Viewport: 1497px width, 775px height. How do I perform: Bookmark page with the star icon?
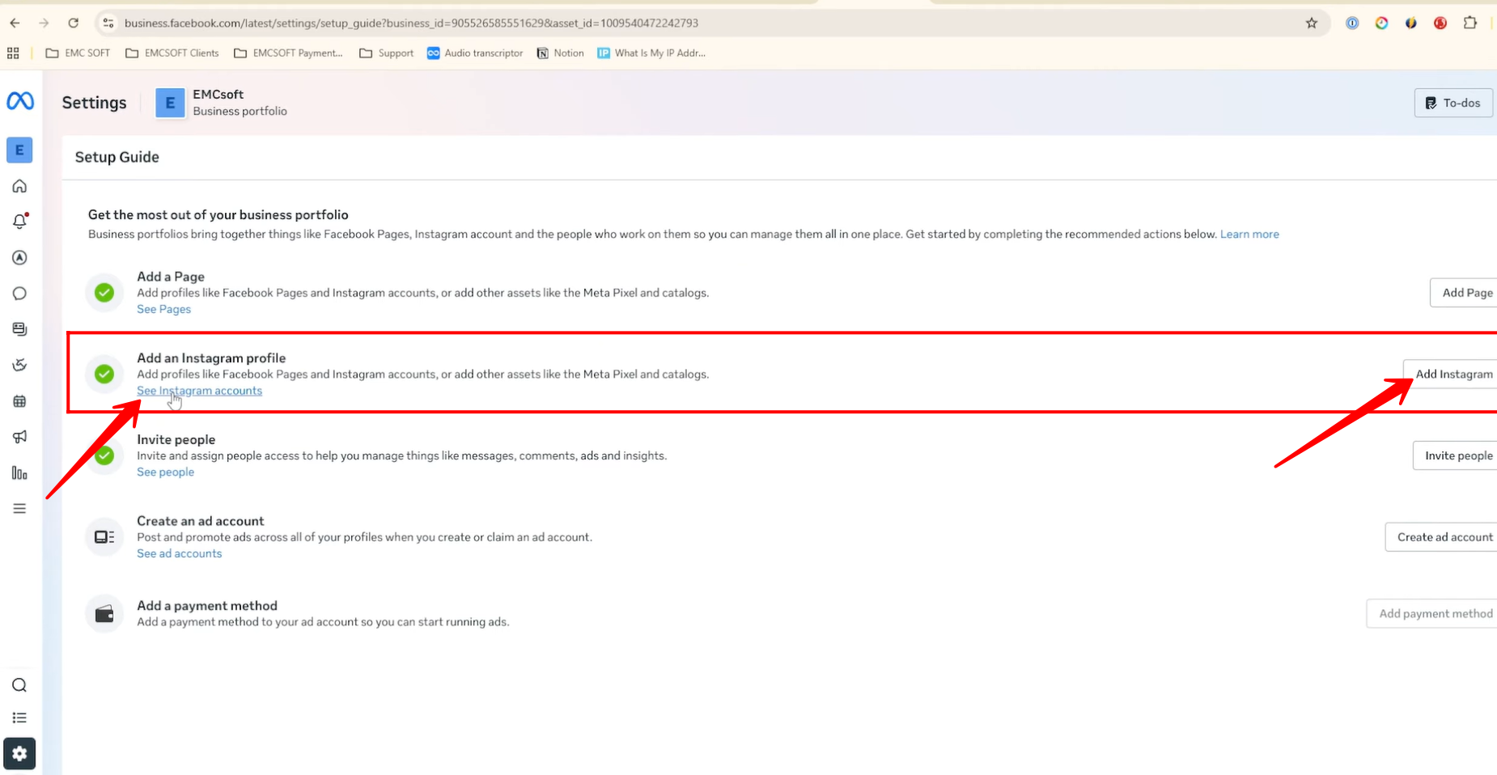point(1312,23)
